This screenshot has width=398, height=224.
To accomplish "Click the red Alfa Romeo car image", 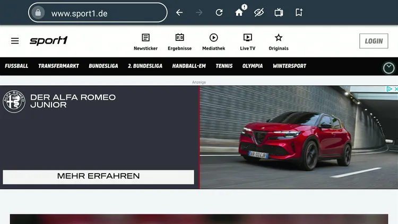I will tap(299, 137).
